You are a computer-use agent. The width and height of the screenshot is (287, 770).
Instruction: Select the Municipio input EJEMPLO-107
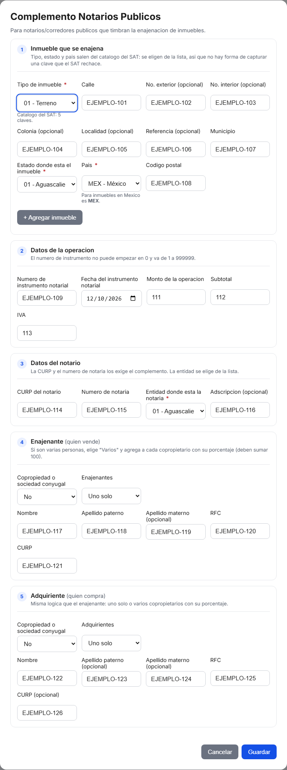coord(240,149)
